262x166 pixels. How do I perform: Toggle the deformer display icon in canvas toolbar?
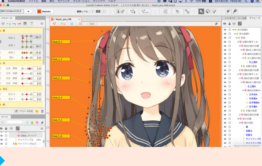pos(63,24)
